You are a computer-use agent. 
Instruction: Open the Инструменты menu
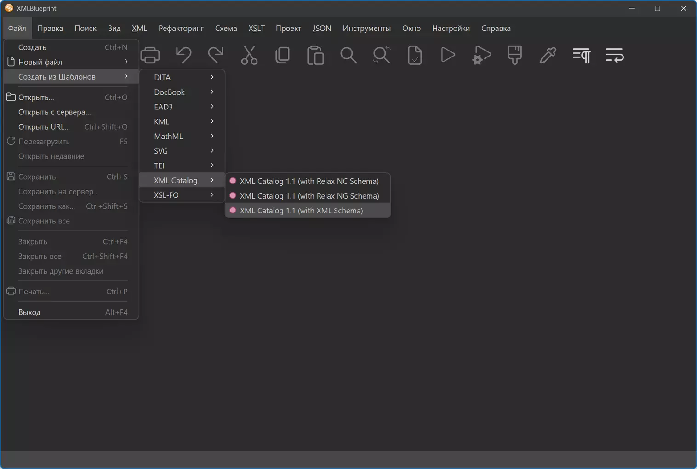coord(367,28)
